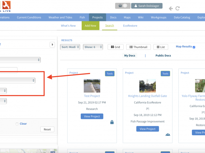The width and height of the screenshot is (205, 153).
Task: Open the Docs menu
Action: (113, 17)
